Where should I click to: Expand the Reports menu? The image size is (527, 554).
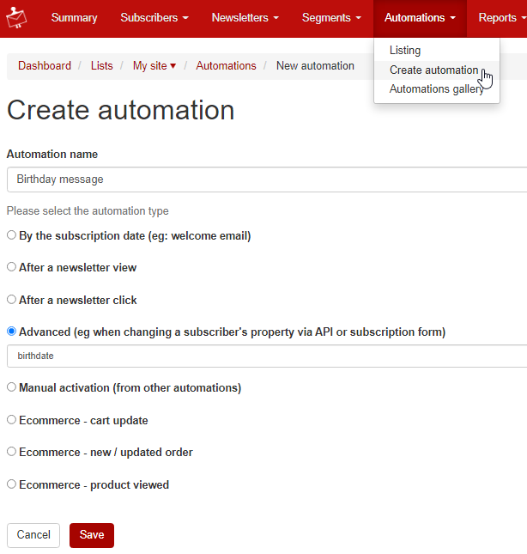502,18
